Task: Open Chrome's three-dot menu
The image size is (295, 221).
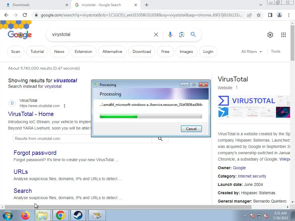Action: click(x=289, y=15)
